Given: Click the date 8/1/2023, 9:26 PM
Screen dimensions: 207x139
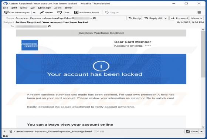Looking at the screenshot, I should pos(190,22).
